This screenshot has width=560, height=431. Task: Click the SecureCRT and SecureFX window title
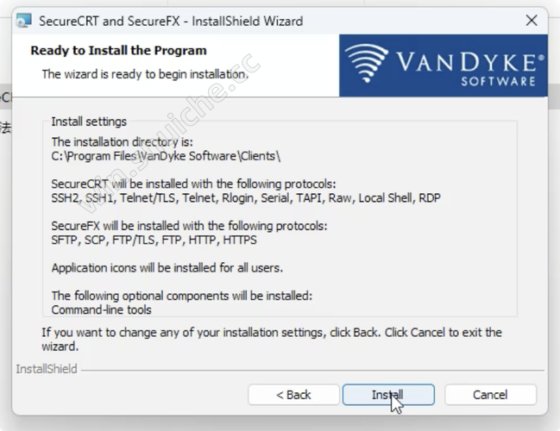(171, 21)
